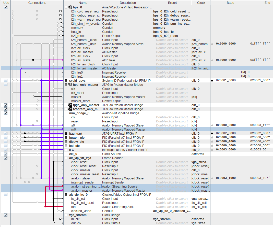273x227 pixels.
Task: Toggle Use checkbox for vga_stream
Action: point(6,215)
